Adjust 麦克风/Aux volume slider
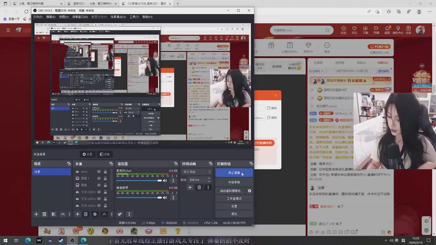The width and height of the screenshot is (436, 245). click(x=139, y=181)
